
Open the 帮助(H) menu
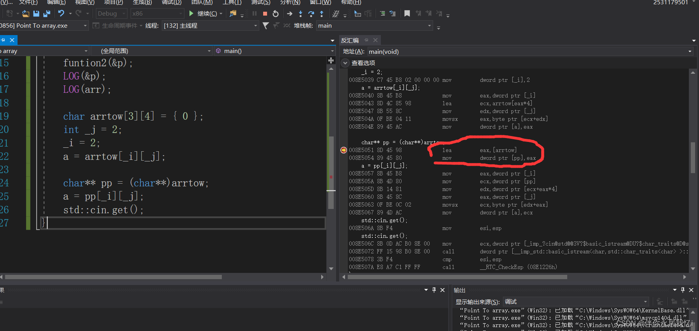coord(351,2)
